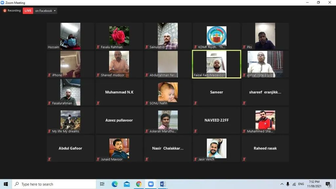The image size is (336, 189).
Task: Open Microsoft Edge from the taskbar
Action: 115,184
